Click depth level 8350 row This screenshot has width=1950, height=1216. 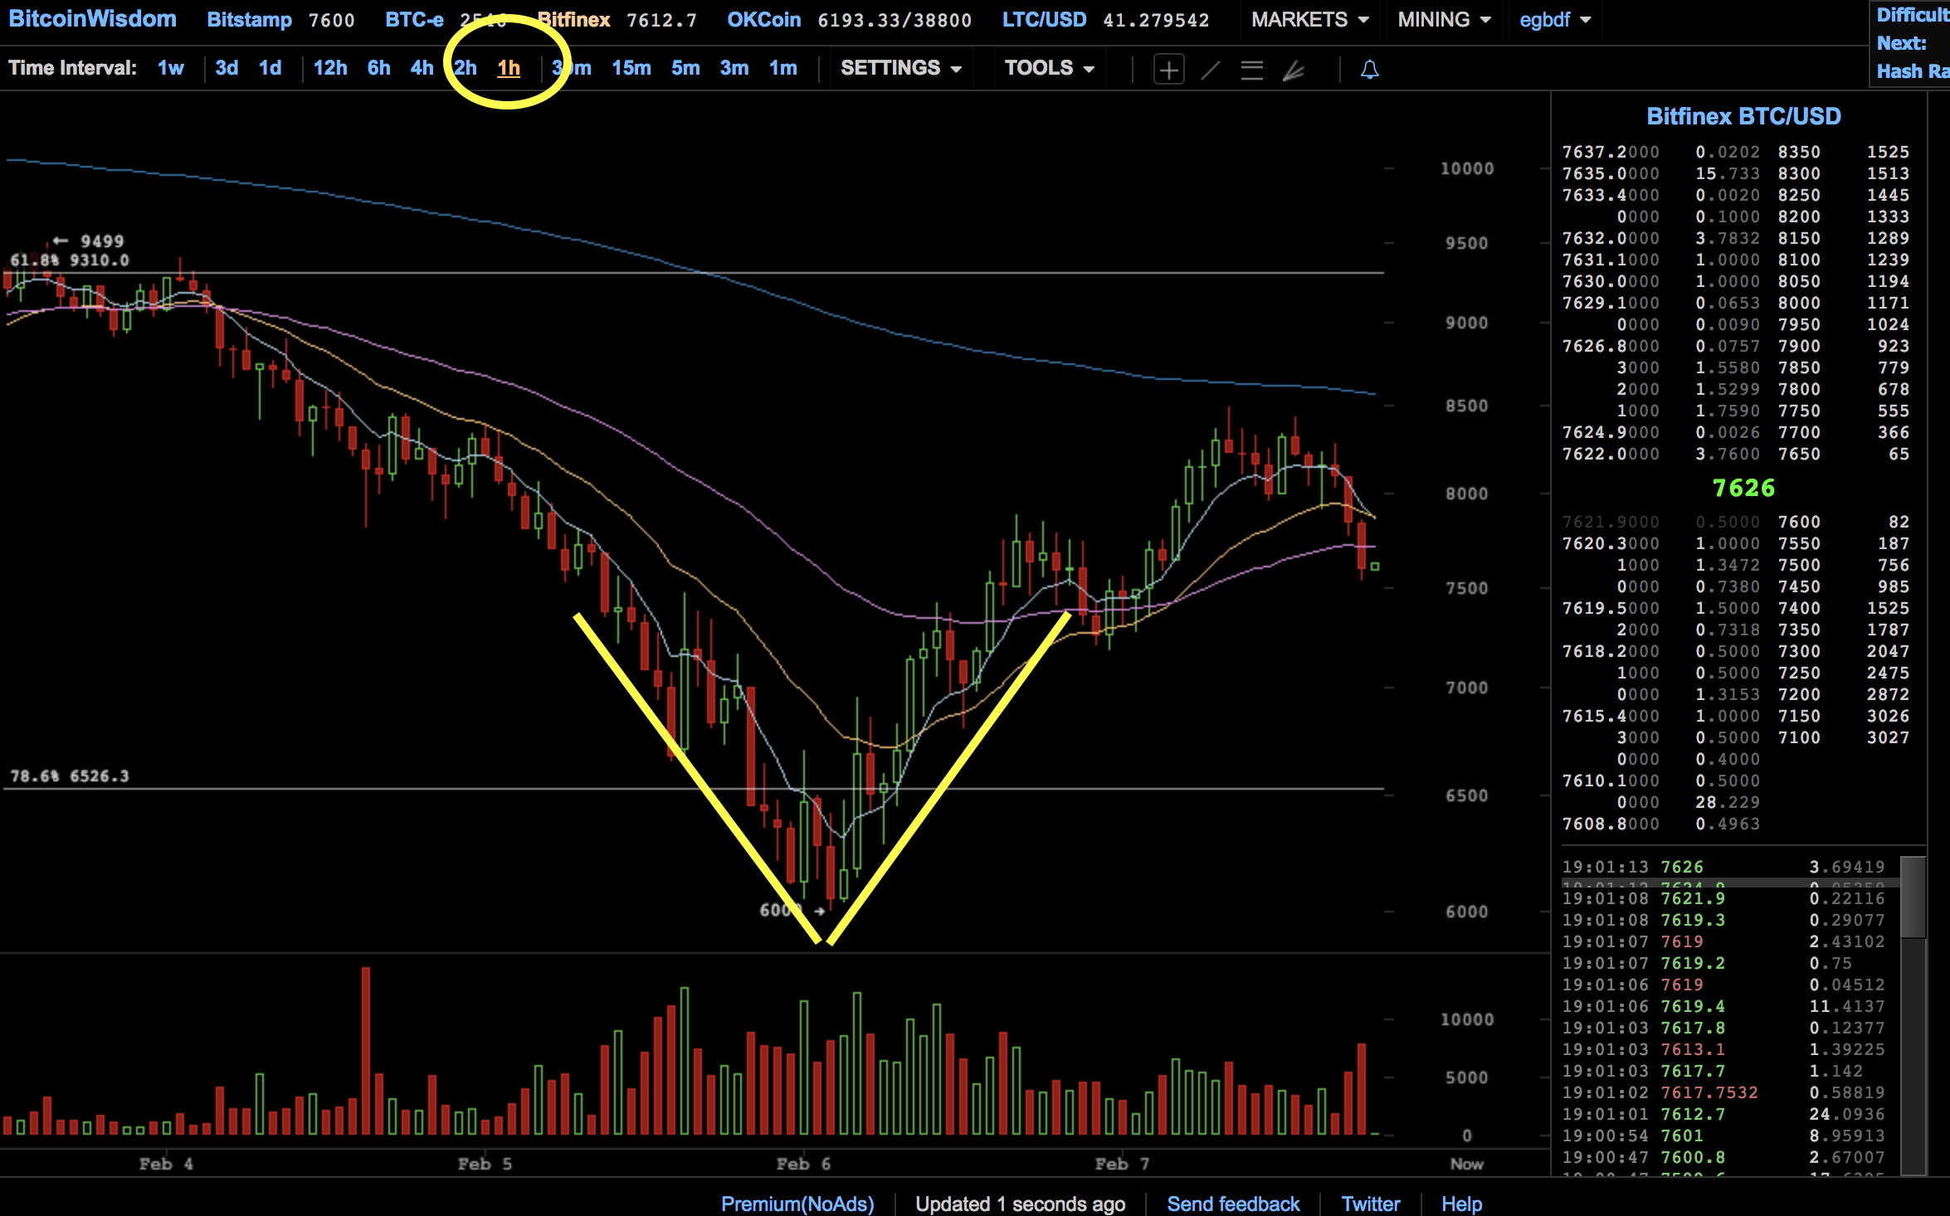point(1844,152)
